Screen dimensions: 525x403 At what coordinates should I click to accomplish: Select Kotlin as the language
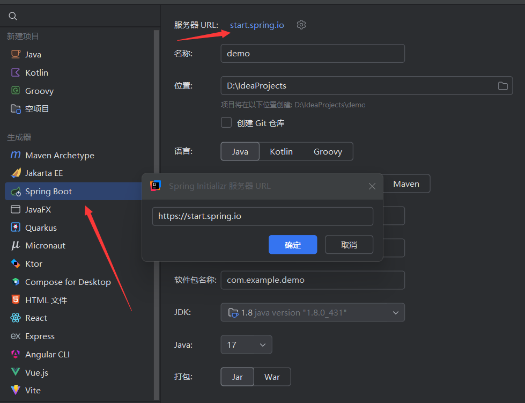coord(281,151)
